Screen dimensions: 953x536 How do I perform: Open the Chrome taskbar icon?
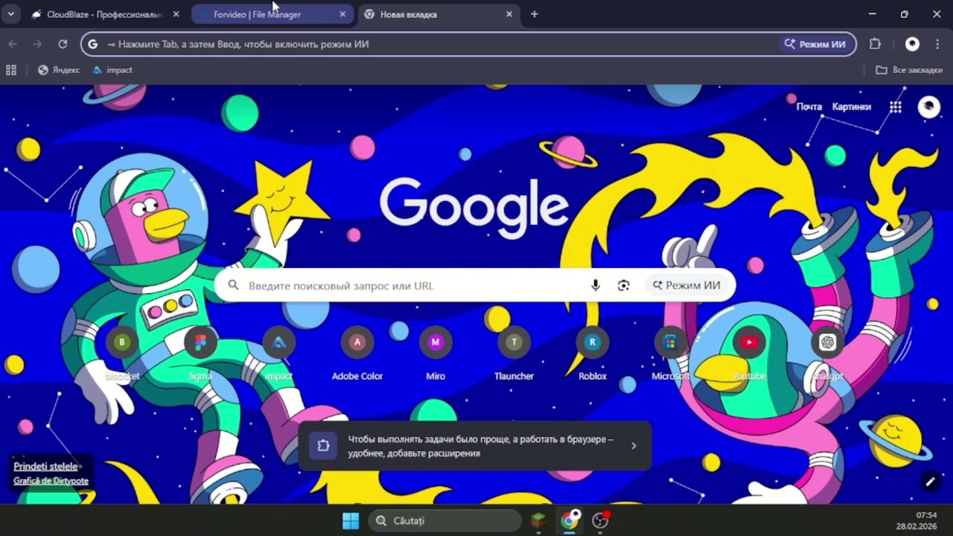[570, 521]
